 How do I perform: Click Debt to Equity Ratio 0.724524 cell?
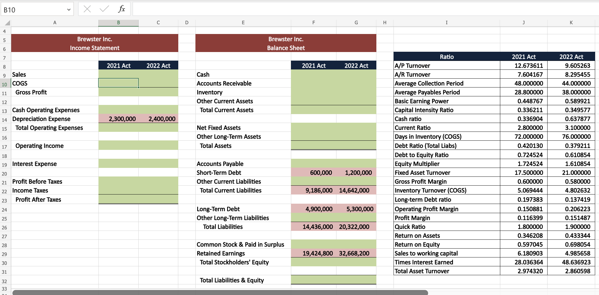tap(524, 155)
